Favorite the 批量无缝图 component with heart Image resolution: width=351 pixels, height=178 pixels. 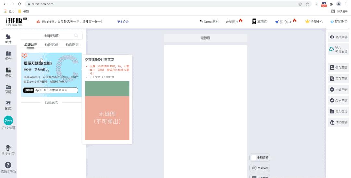pyautogui.click(x=24, y=56)
